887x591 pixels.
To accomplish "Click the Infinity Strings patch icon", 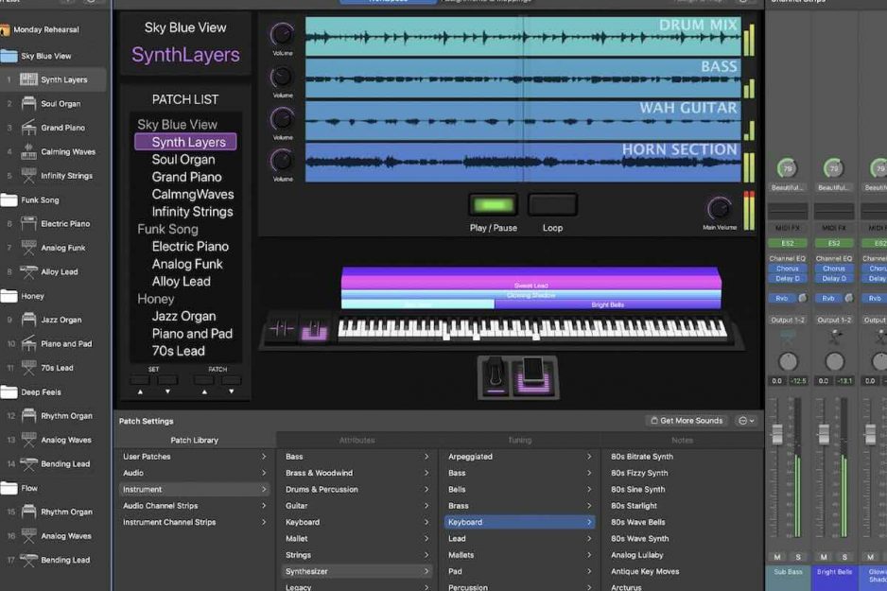I will pyautogui.click(x=28, y=176).
